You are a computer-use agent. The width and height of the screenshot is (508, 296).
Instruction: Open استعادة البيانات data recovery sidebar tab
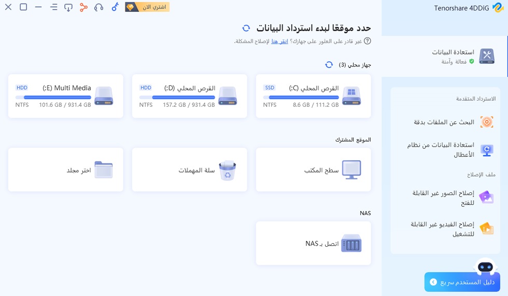pyautogui.click(x=445, y=57)
